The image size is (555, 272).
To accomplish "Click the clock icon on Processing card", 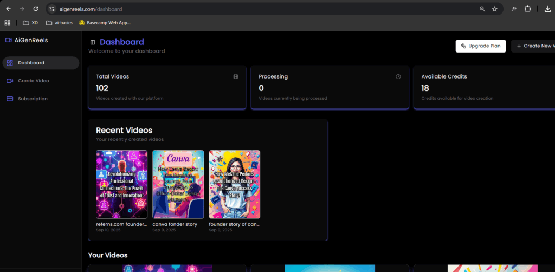I will click(398, 77).
